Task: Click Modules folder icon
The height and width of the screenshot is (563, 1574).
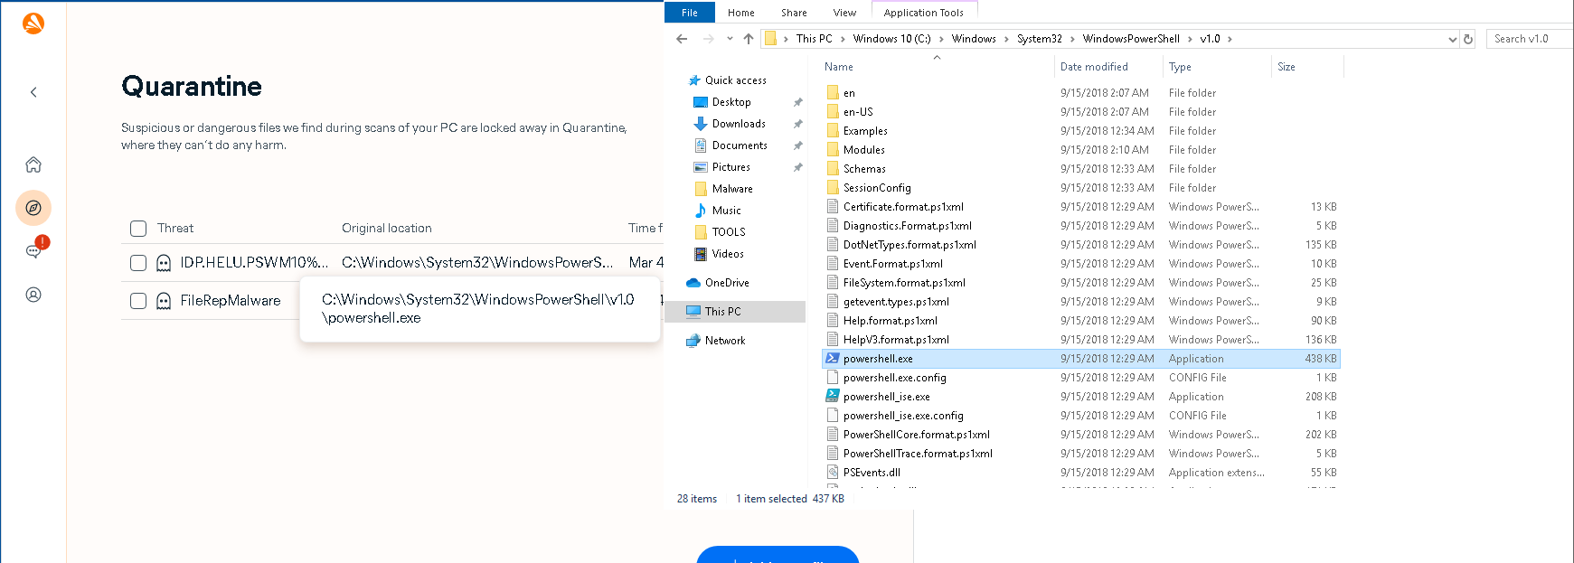Action: point(833,150)
